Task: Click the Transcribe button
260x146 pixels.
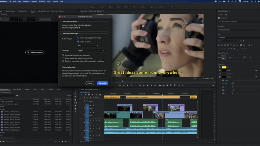Action: (x=103, y=83)
